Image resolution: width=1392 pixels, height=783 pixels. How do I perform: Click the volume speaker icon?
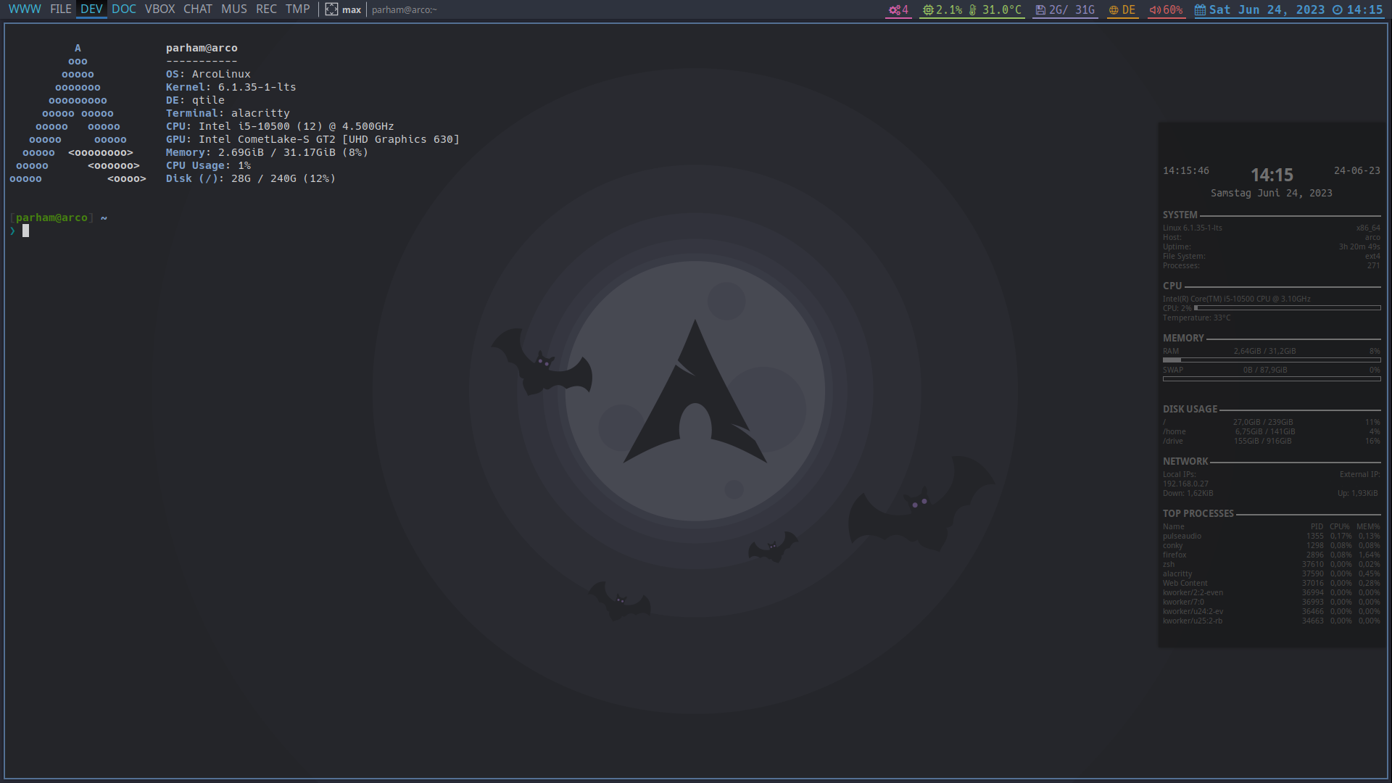[x=1155, y=10]
